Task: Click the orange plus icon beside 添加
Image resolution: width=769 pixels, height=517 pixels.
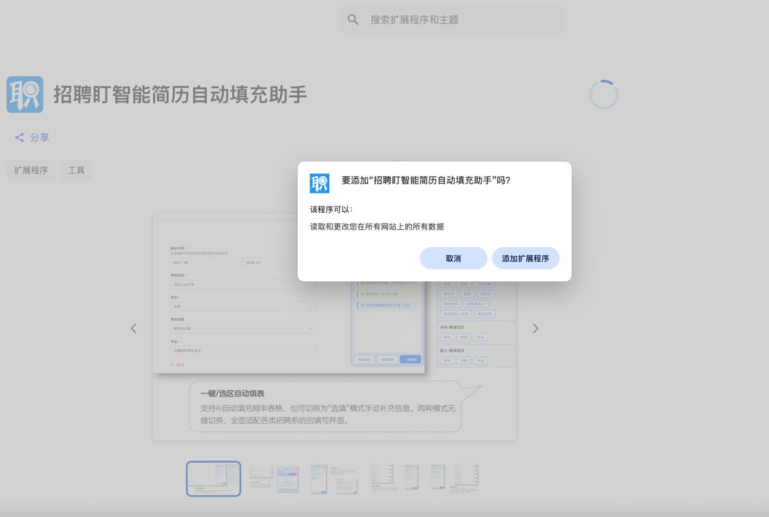Action: click(x=172, y=364)
